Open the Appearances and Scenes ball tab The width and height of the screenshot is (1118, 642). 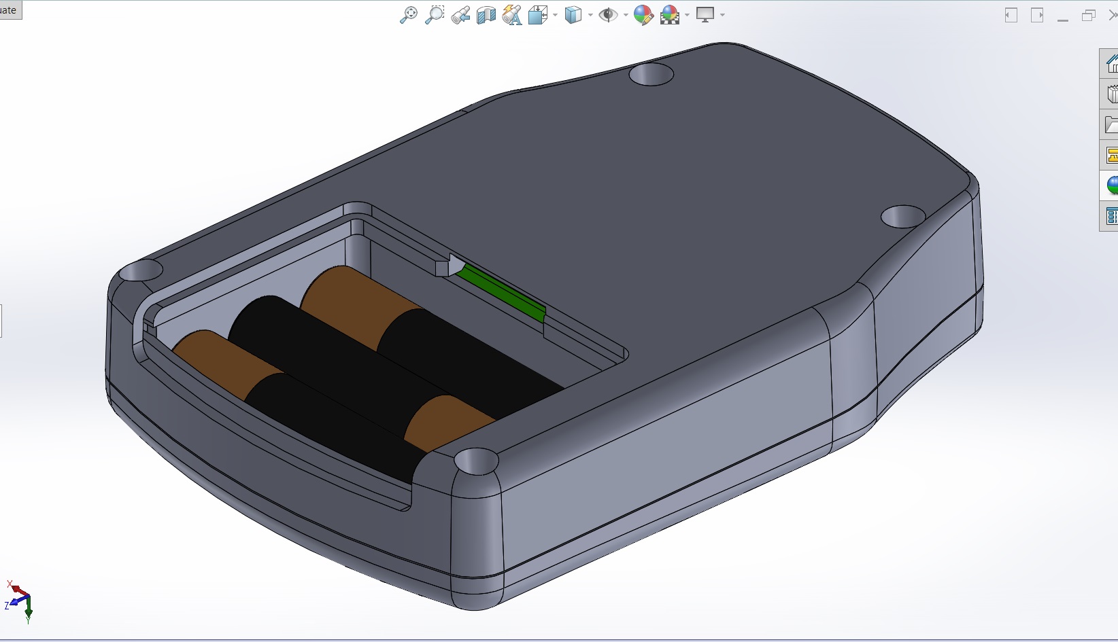click(x=1110, y=185)
